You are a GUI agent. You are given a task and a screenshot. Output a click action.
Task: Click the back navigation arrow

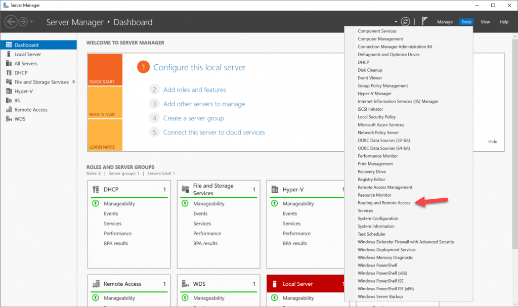[11, 21]
